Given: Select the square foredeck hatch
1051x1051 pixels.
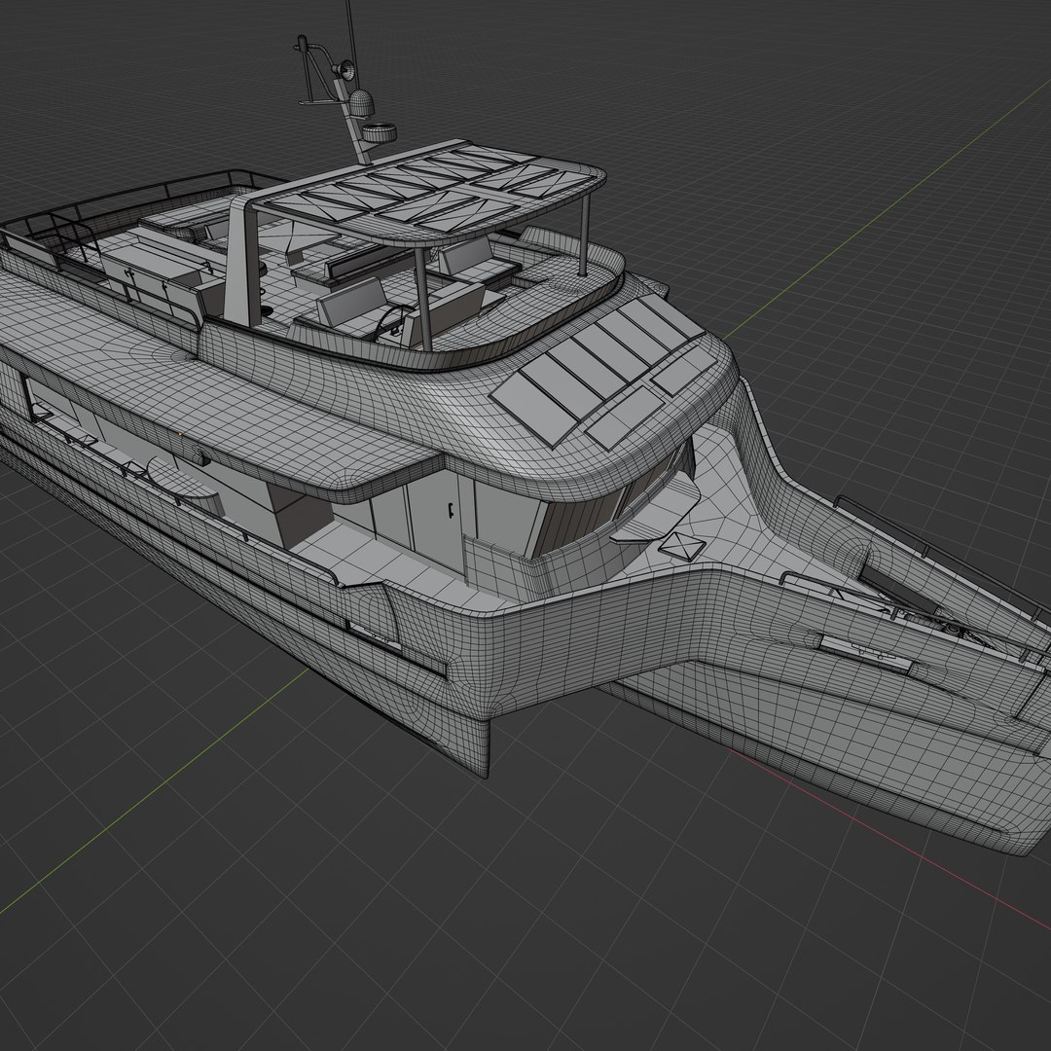Looking at the screenshot, I should click(681, 546).
